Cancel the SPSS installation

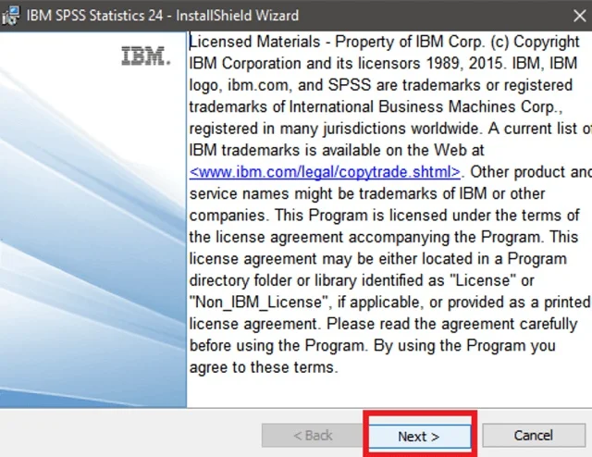534,436
